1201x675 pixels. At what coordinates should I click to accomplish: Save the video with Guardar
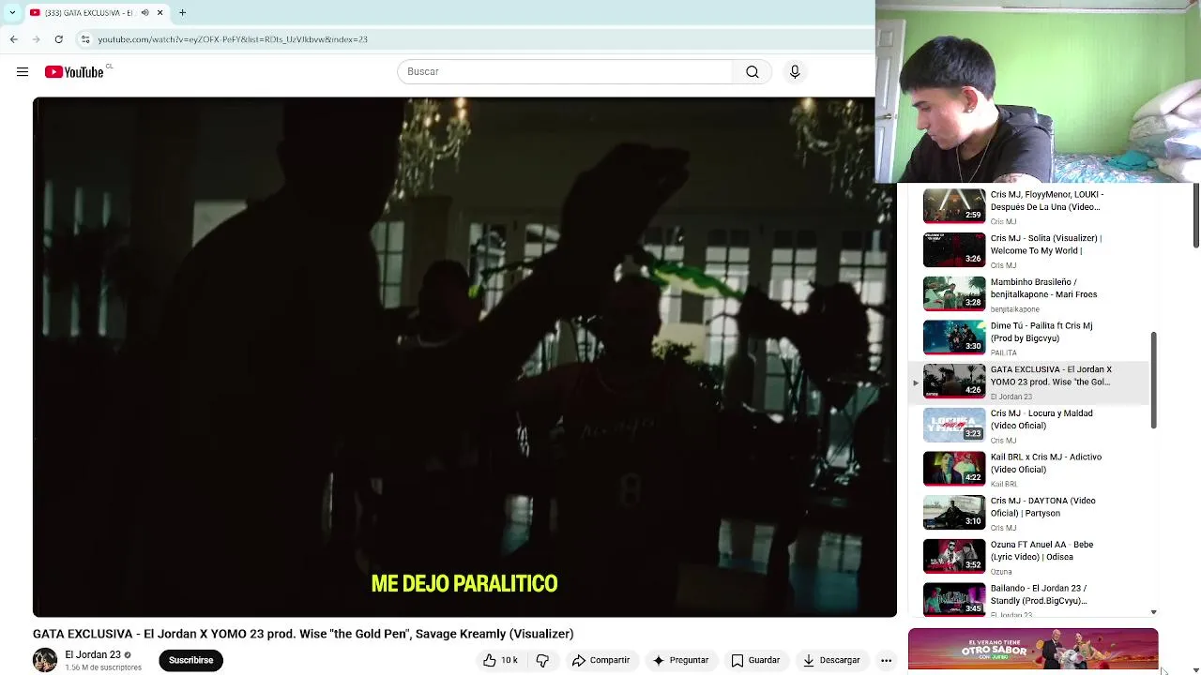pyautogui.click(x=755, y=661)
